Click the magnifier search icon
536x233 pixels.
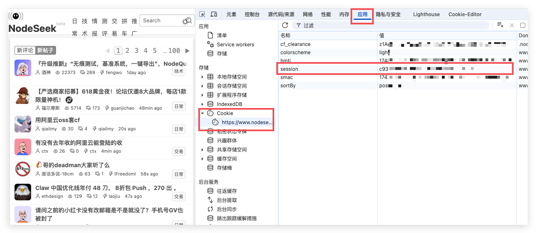click(189, 21)
